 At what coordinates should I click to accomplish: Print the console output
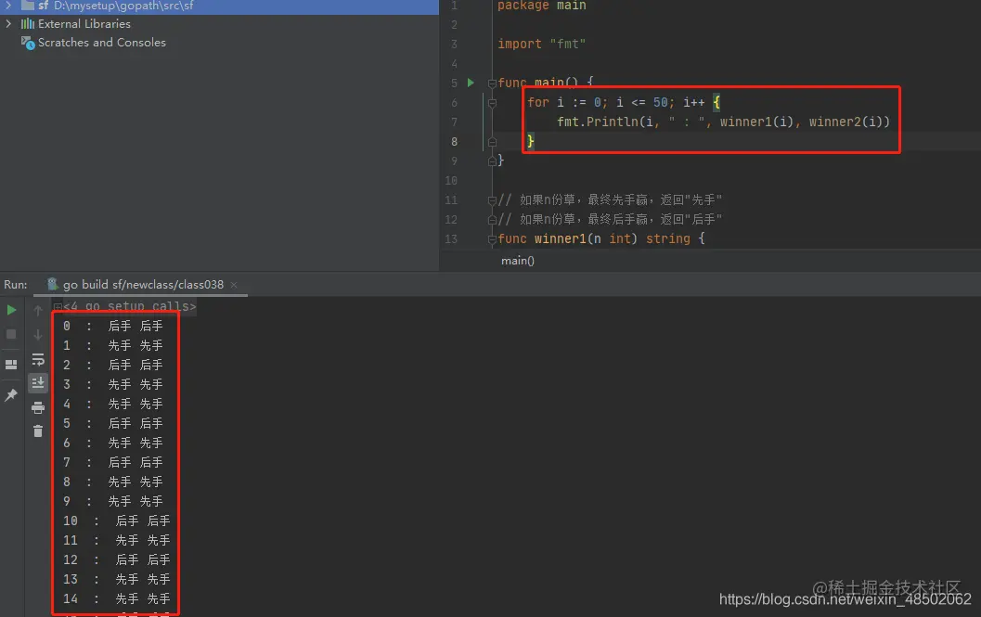point(38,407)
